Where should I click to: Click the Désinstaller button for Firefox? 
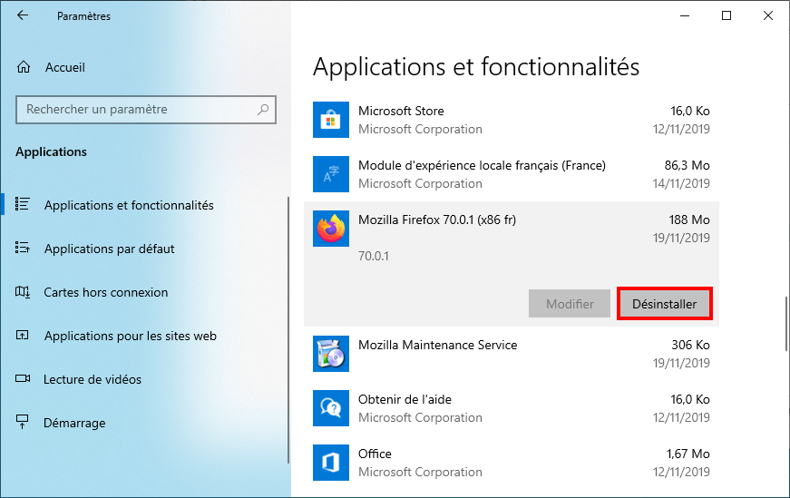(x=665, y=304)
